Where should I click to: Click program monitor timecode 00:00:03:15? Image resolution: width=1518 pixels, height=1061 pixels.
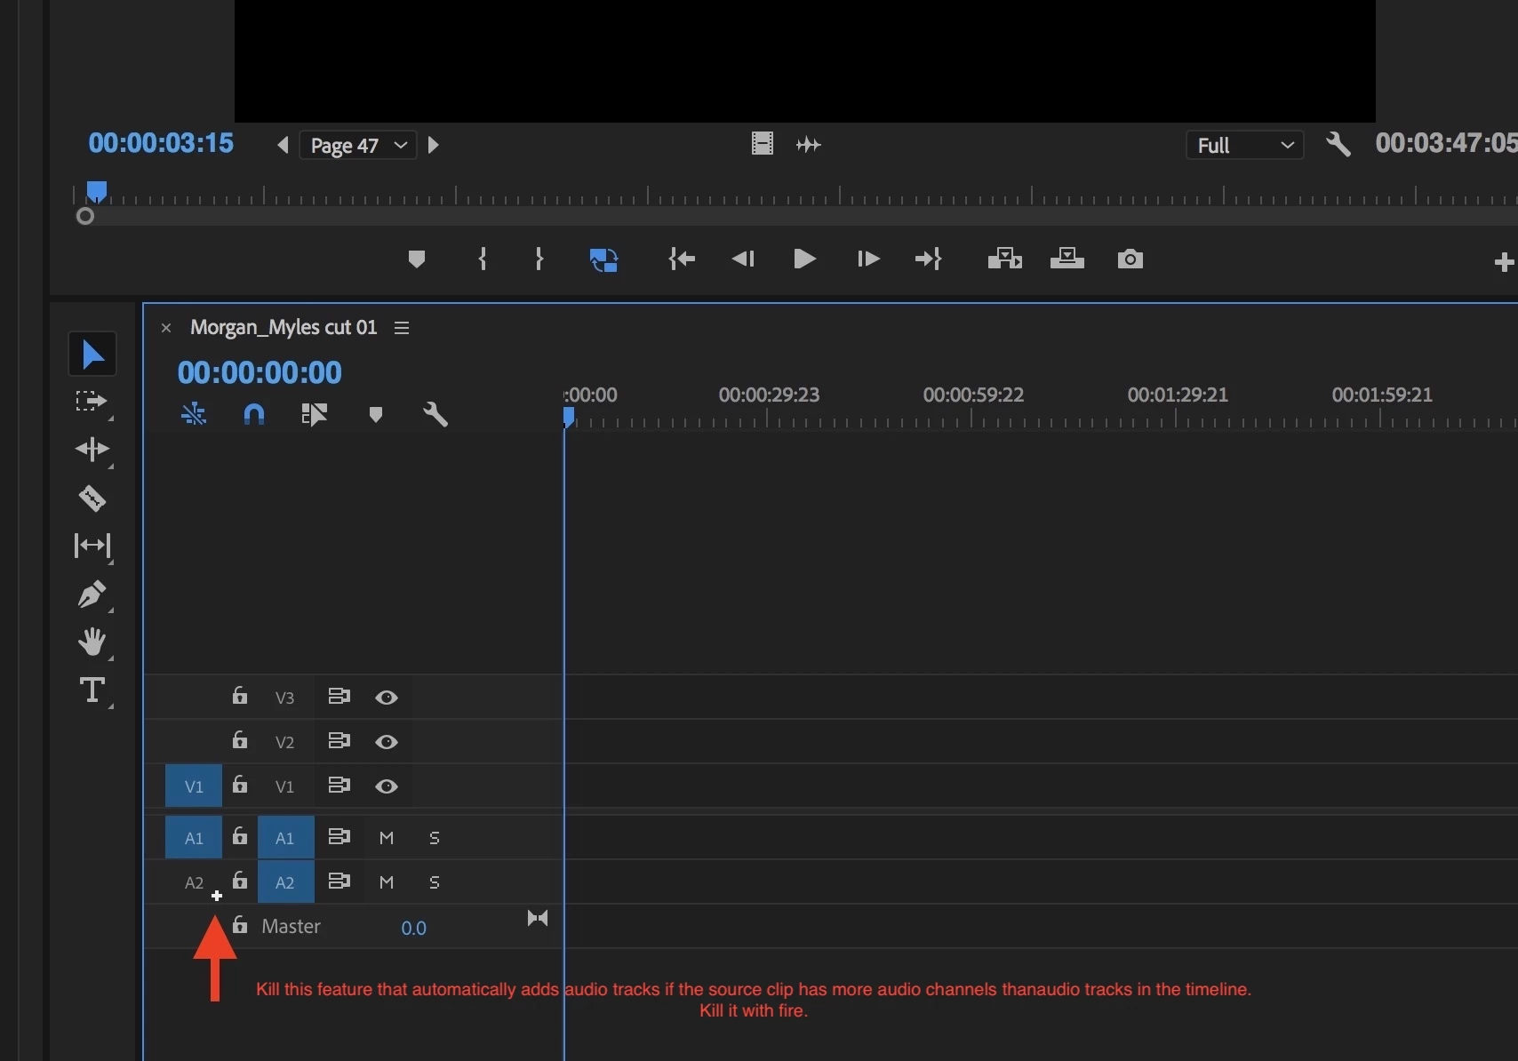pos(161,143)
